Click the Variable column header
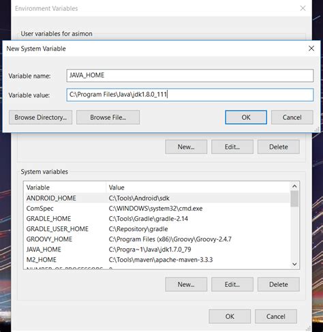The height and width of the screenshot is (332, 323). click(x=65, y=187)
